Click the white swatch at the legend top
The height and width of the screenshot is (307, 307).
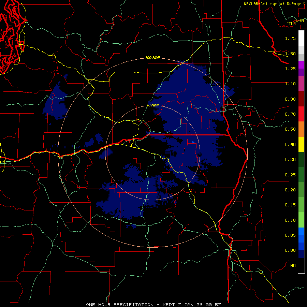pyautogui.click(x=301, y=38)
